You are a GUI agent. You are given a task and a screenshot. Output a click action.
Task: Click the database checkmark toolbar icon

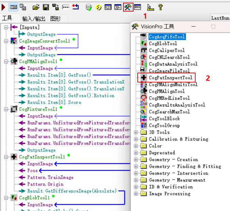click(89, 7)
